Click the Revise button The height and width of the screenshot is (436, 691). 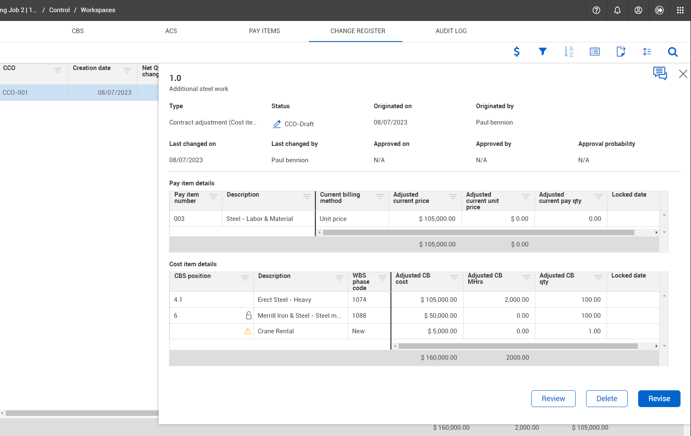659,399
